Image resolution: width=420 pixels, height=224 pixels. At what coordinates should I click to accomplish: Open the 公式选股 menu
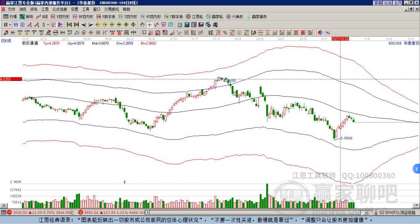click(60, 9)
